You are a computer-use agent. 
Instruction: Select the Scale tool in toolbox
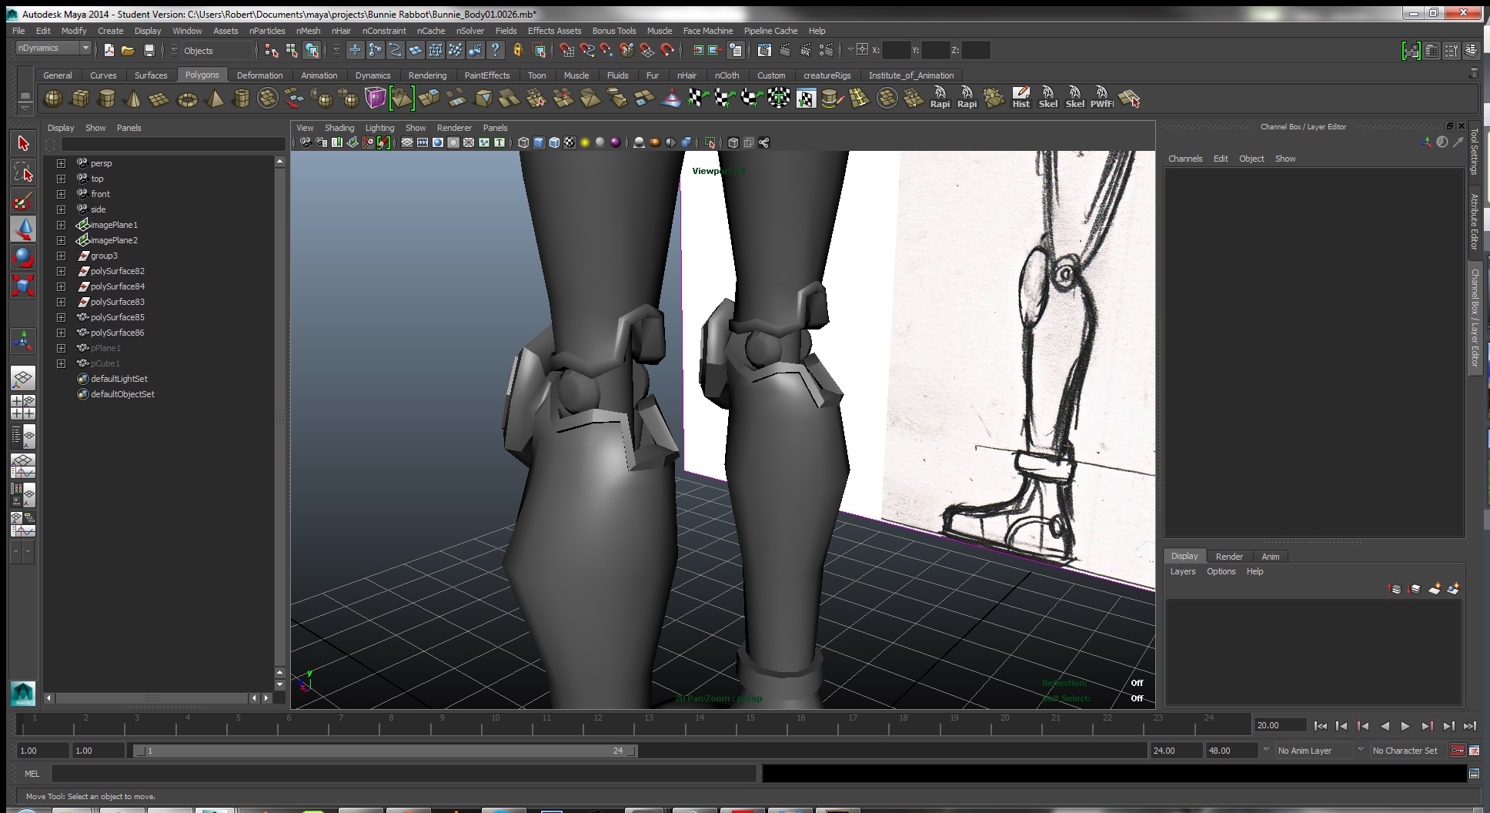[23, 286]
